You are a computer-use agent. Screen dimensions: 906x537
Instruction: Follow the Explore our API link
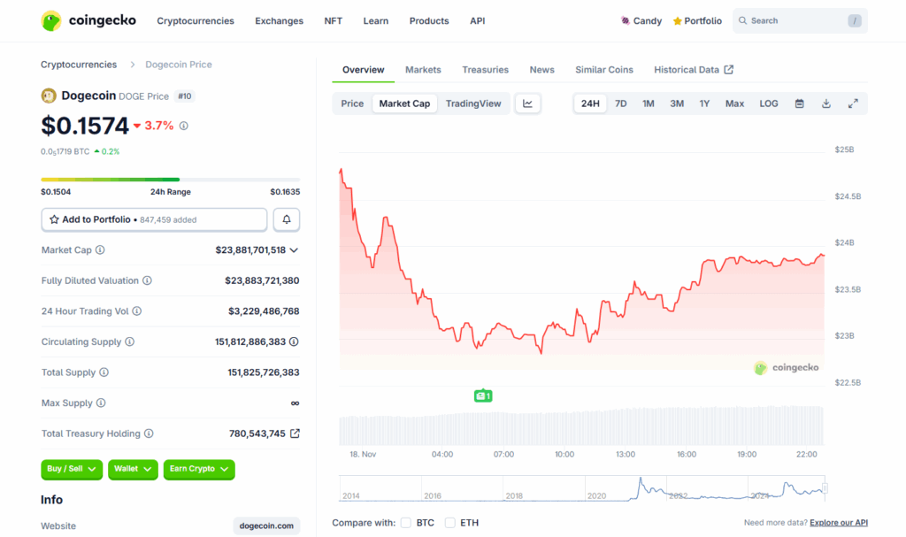838,523
